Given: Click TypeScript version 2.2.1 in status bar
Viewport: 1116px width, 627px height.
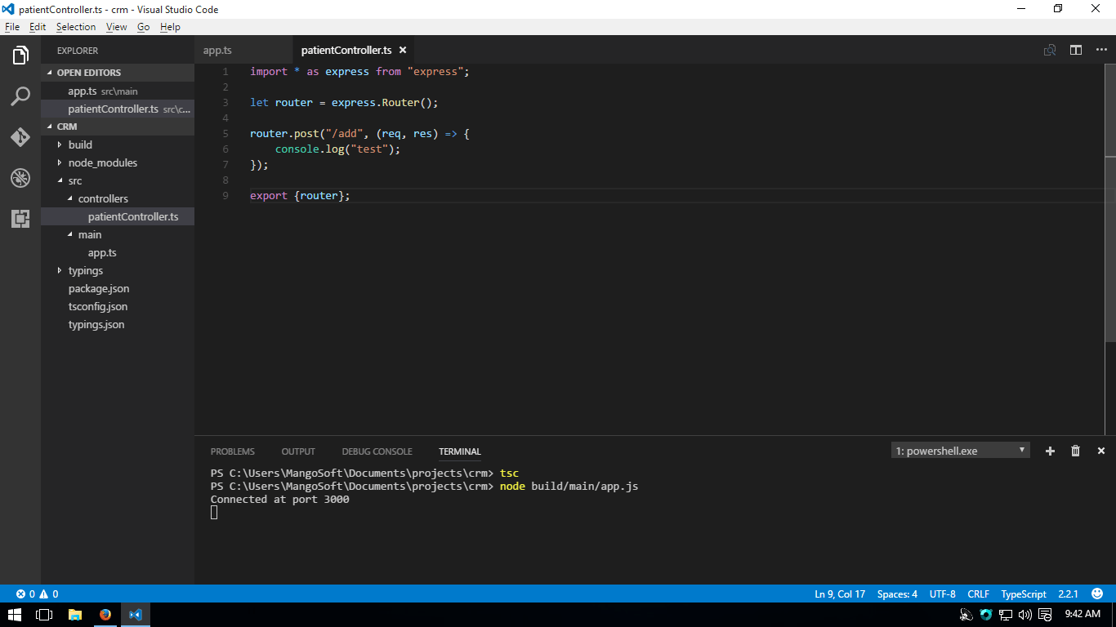Looking at the screenshot, I should coord(1069,594).
